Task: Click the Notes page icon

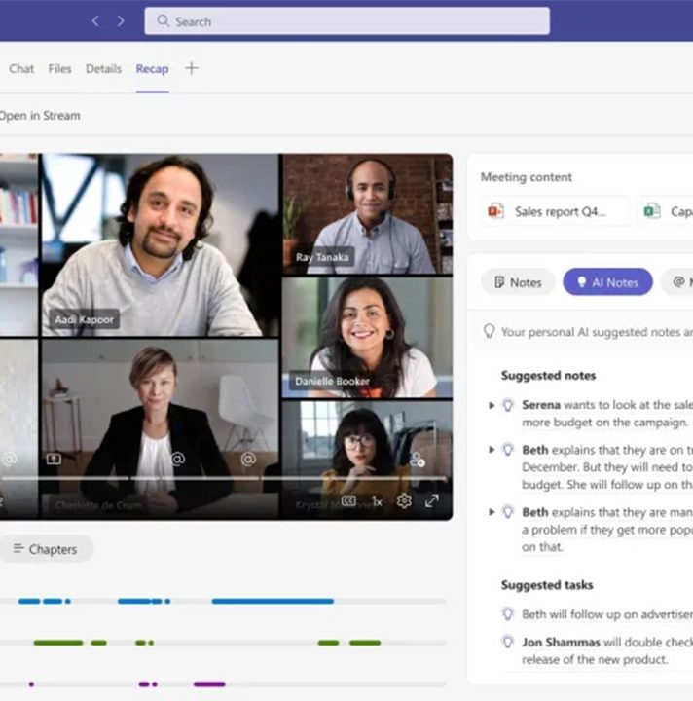Action: [x=499, y=282]
